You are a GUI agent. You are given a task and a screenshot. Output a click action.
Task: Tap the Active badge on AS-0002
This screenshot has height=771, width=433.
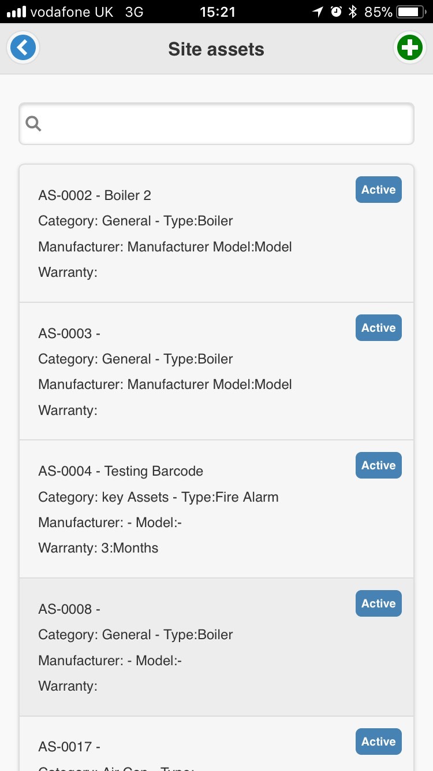379,190
